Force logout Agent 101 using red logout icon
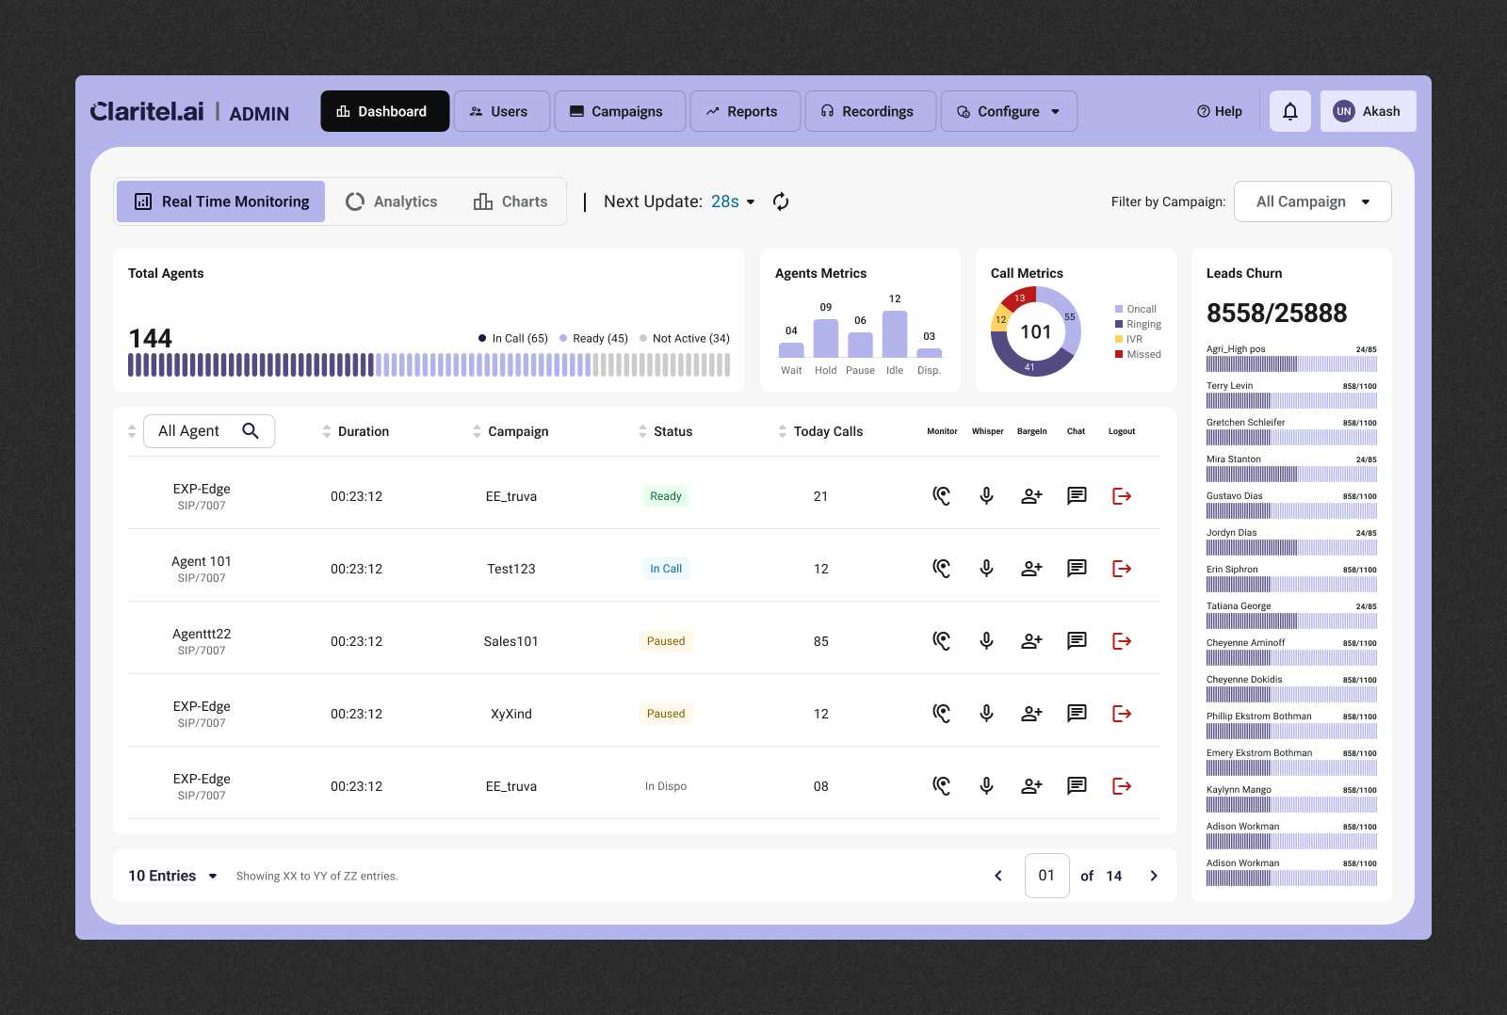 click(1121, 568)
